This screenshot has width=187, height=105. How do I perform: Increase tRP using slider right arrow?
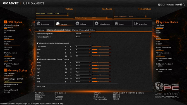[x=110, y=53]
